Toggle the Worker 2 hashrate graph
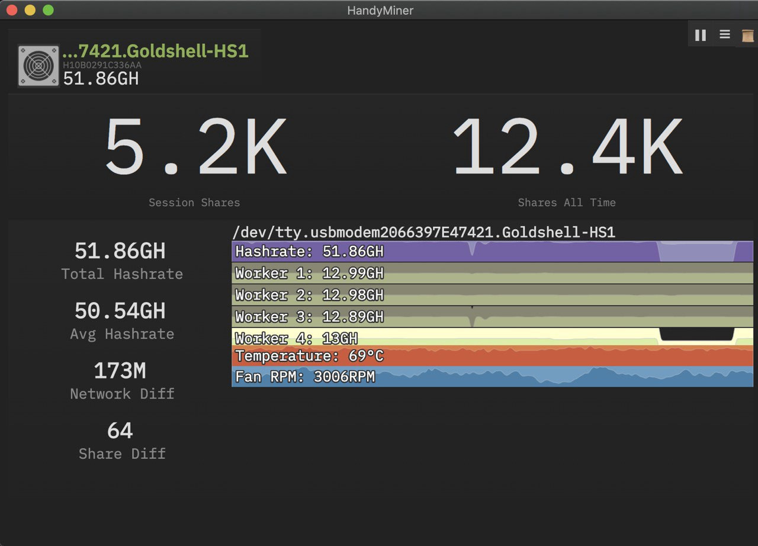Viewport: 758px width, 546px height. click(x=308, y=295)
